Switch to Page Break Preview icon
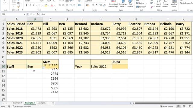Image resolution: width=193 pixels, height=108 pixels. [190, 106]
